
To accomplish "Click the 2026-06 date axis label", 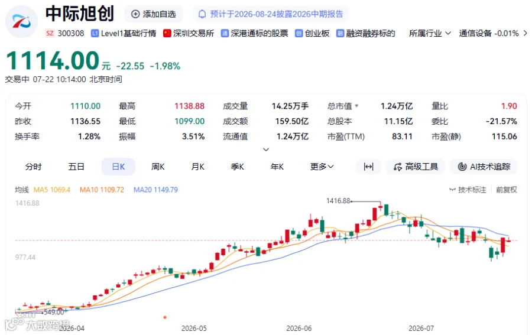I will (x=299, y=329).
